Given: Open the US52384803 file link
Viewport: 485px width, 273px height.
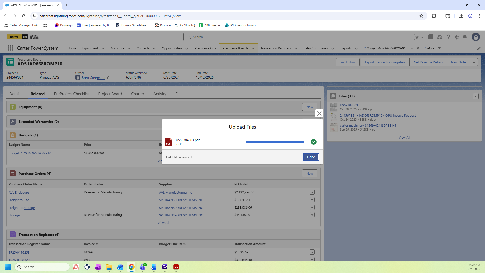Looking at the screenshot, I should [x=349, y=105].
